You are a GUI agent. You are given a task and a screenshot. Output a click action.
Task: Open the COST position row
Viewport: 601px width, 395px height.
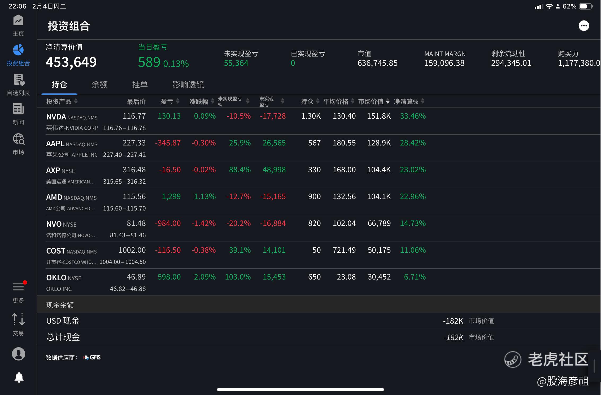[x=319, y=255]
